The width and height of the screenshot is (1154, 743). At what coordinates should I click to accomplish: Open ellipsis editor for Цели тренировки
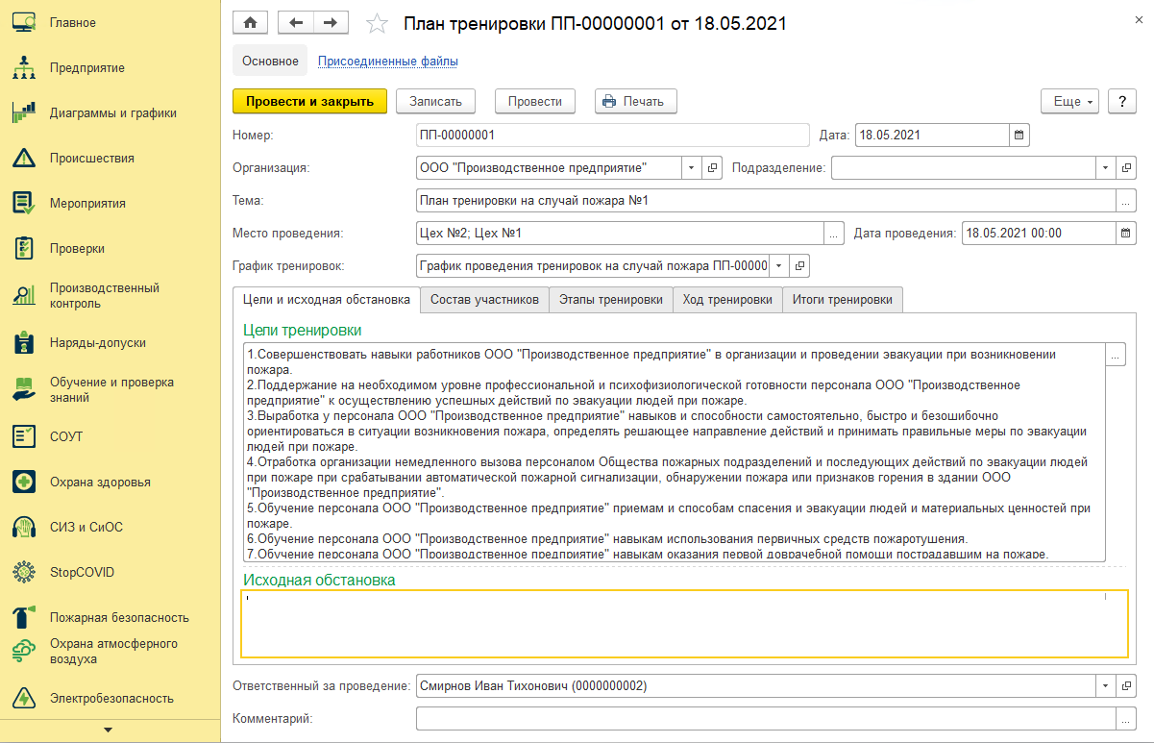click(1116, 355)
